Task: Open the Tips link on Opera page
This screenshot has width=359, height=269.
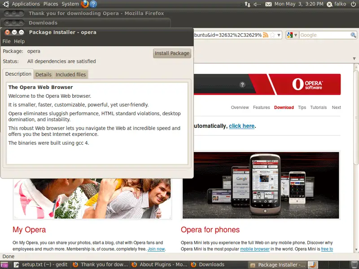Action: 302,108
